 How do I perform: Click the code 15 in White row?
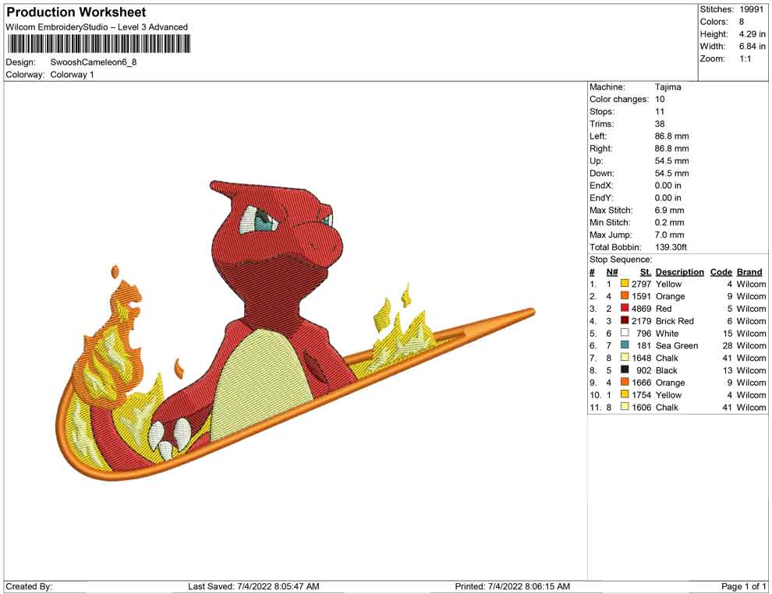click(x=728, y=333)
